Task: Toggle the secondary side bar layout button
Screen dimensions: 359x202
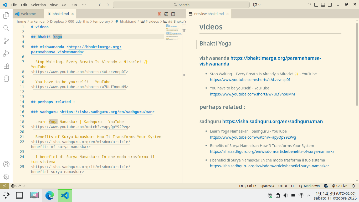Action: 330,5
